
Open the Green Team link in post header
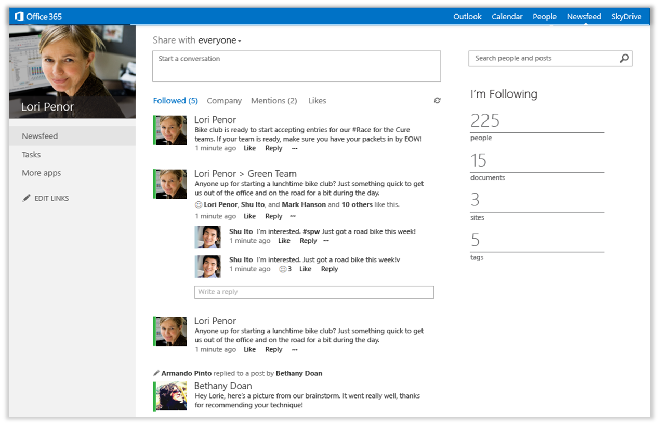point(272,174)
